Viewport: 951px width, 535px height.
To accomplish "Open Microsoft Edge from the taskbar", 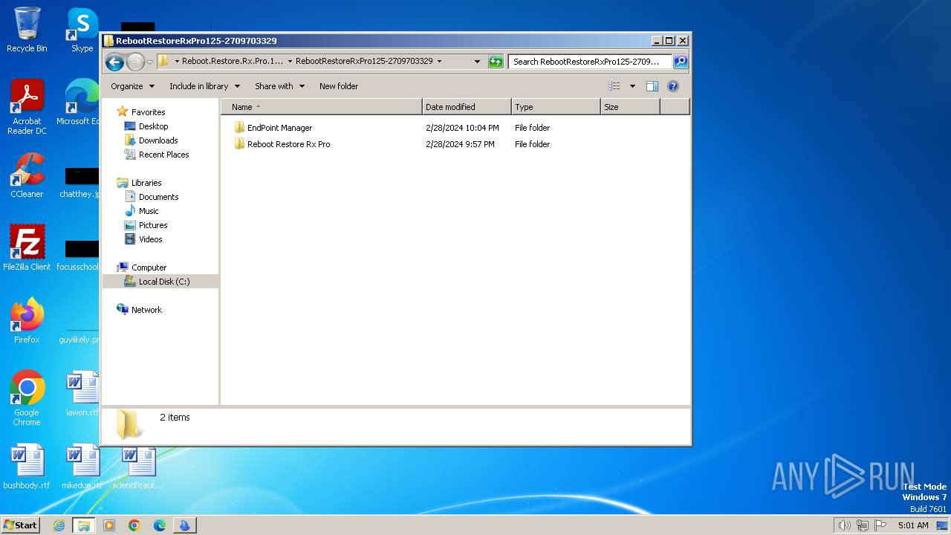I will [x=160, y=525].
